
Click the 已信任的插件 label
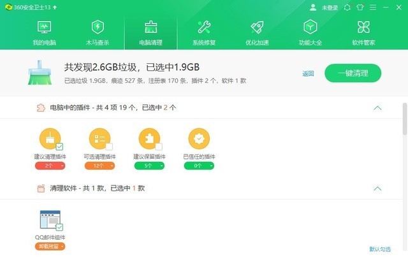pos(199,156)
